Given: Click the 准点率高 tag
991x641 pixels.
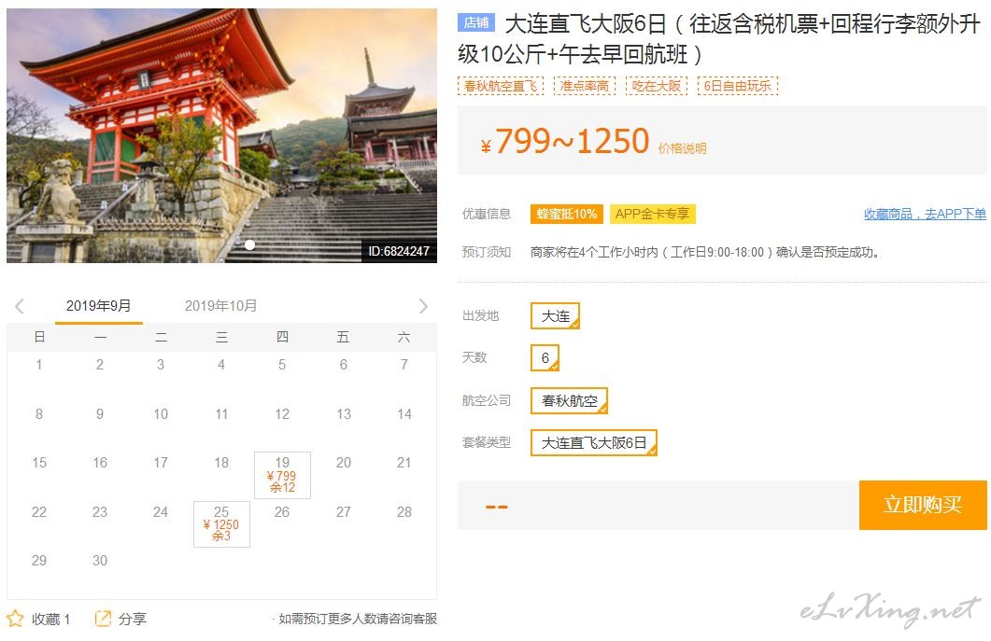Looking at the screenshot, I should click(585, 86).
